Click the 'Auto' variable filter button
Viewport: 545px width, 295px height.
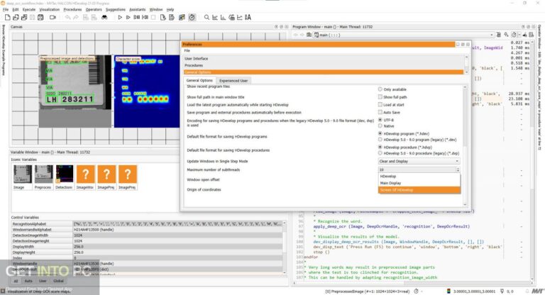coord(28,281)
